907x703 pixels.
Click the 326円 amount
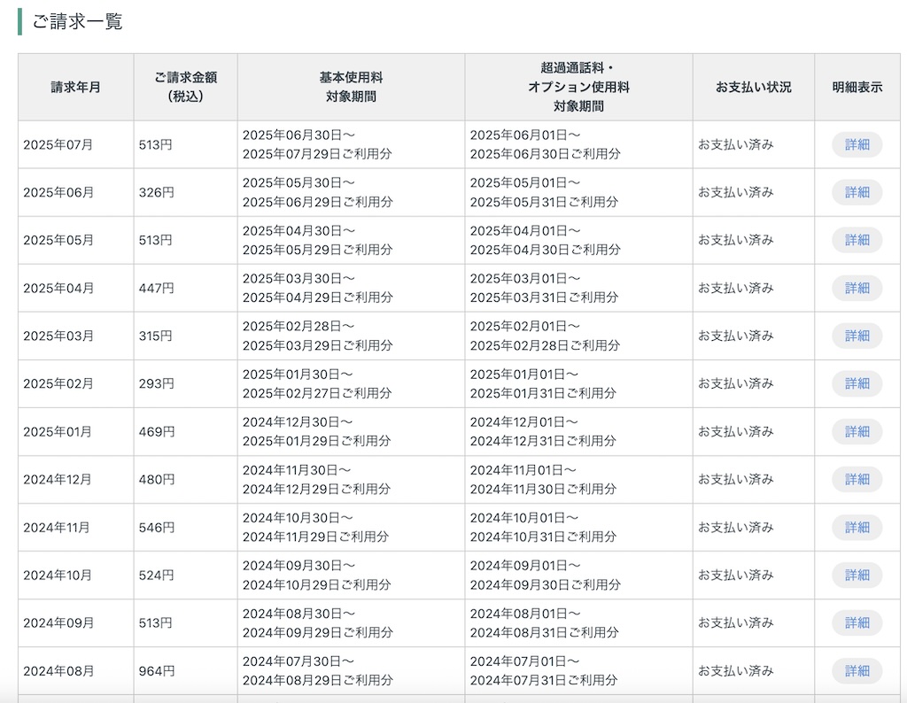pyautogui.click(x=156, y=192)
